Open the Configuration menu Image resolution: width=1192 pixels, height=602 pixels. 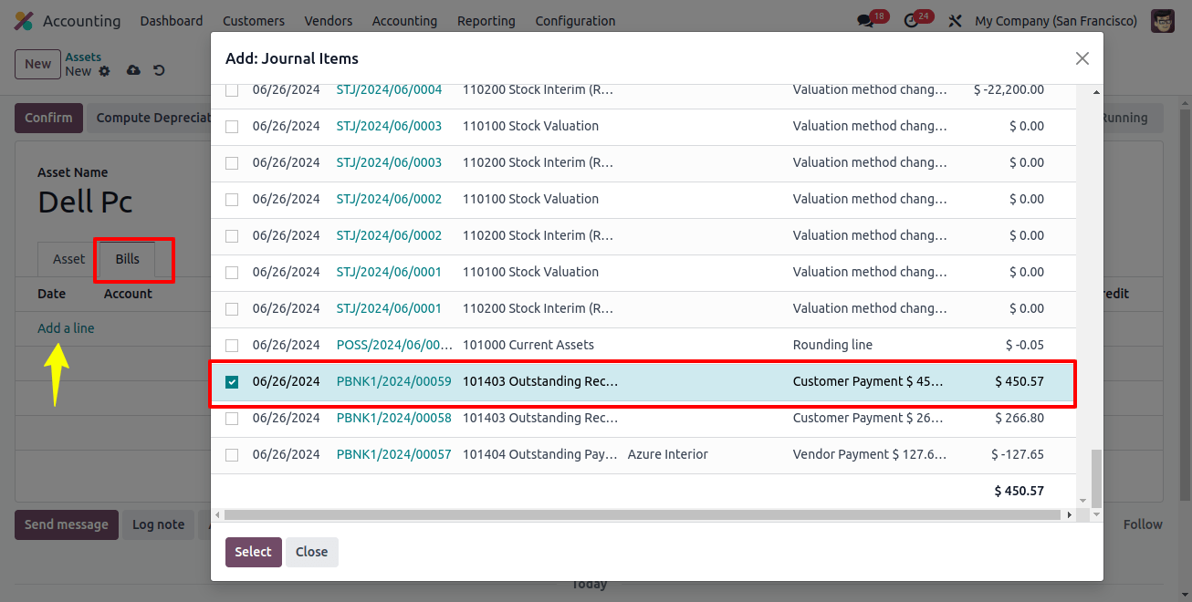coord(575,21)
